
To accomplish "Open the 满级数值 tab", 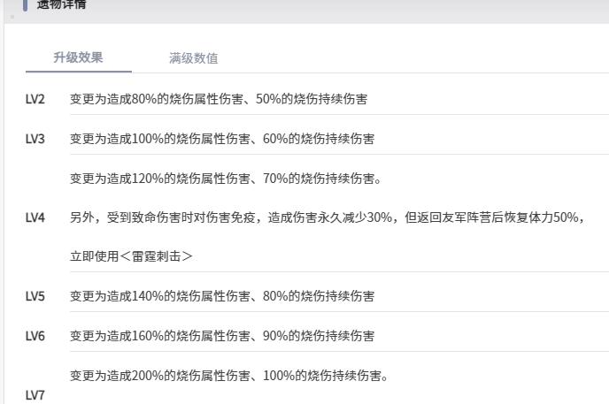I will [x=193, y=58].
